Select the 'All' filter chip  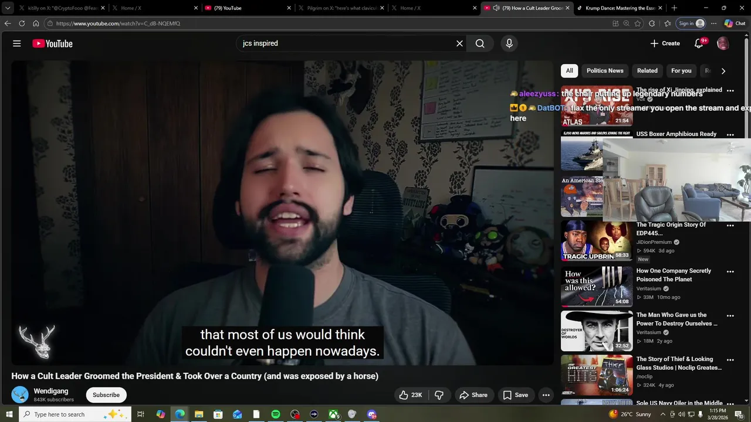(x=569, y=71)
